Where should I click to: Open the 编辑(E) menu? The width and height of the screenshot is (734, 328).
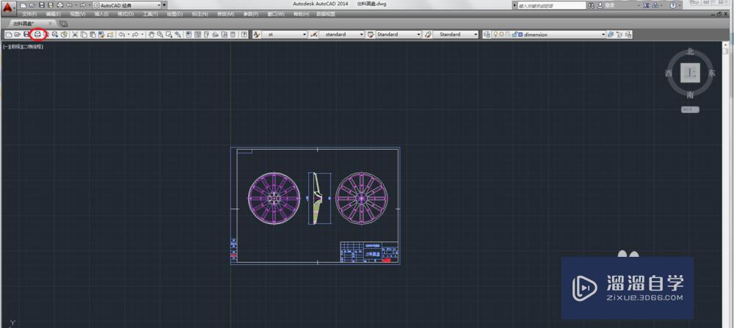point(54,14)
